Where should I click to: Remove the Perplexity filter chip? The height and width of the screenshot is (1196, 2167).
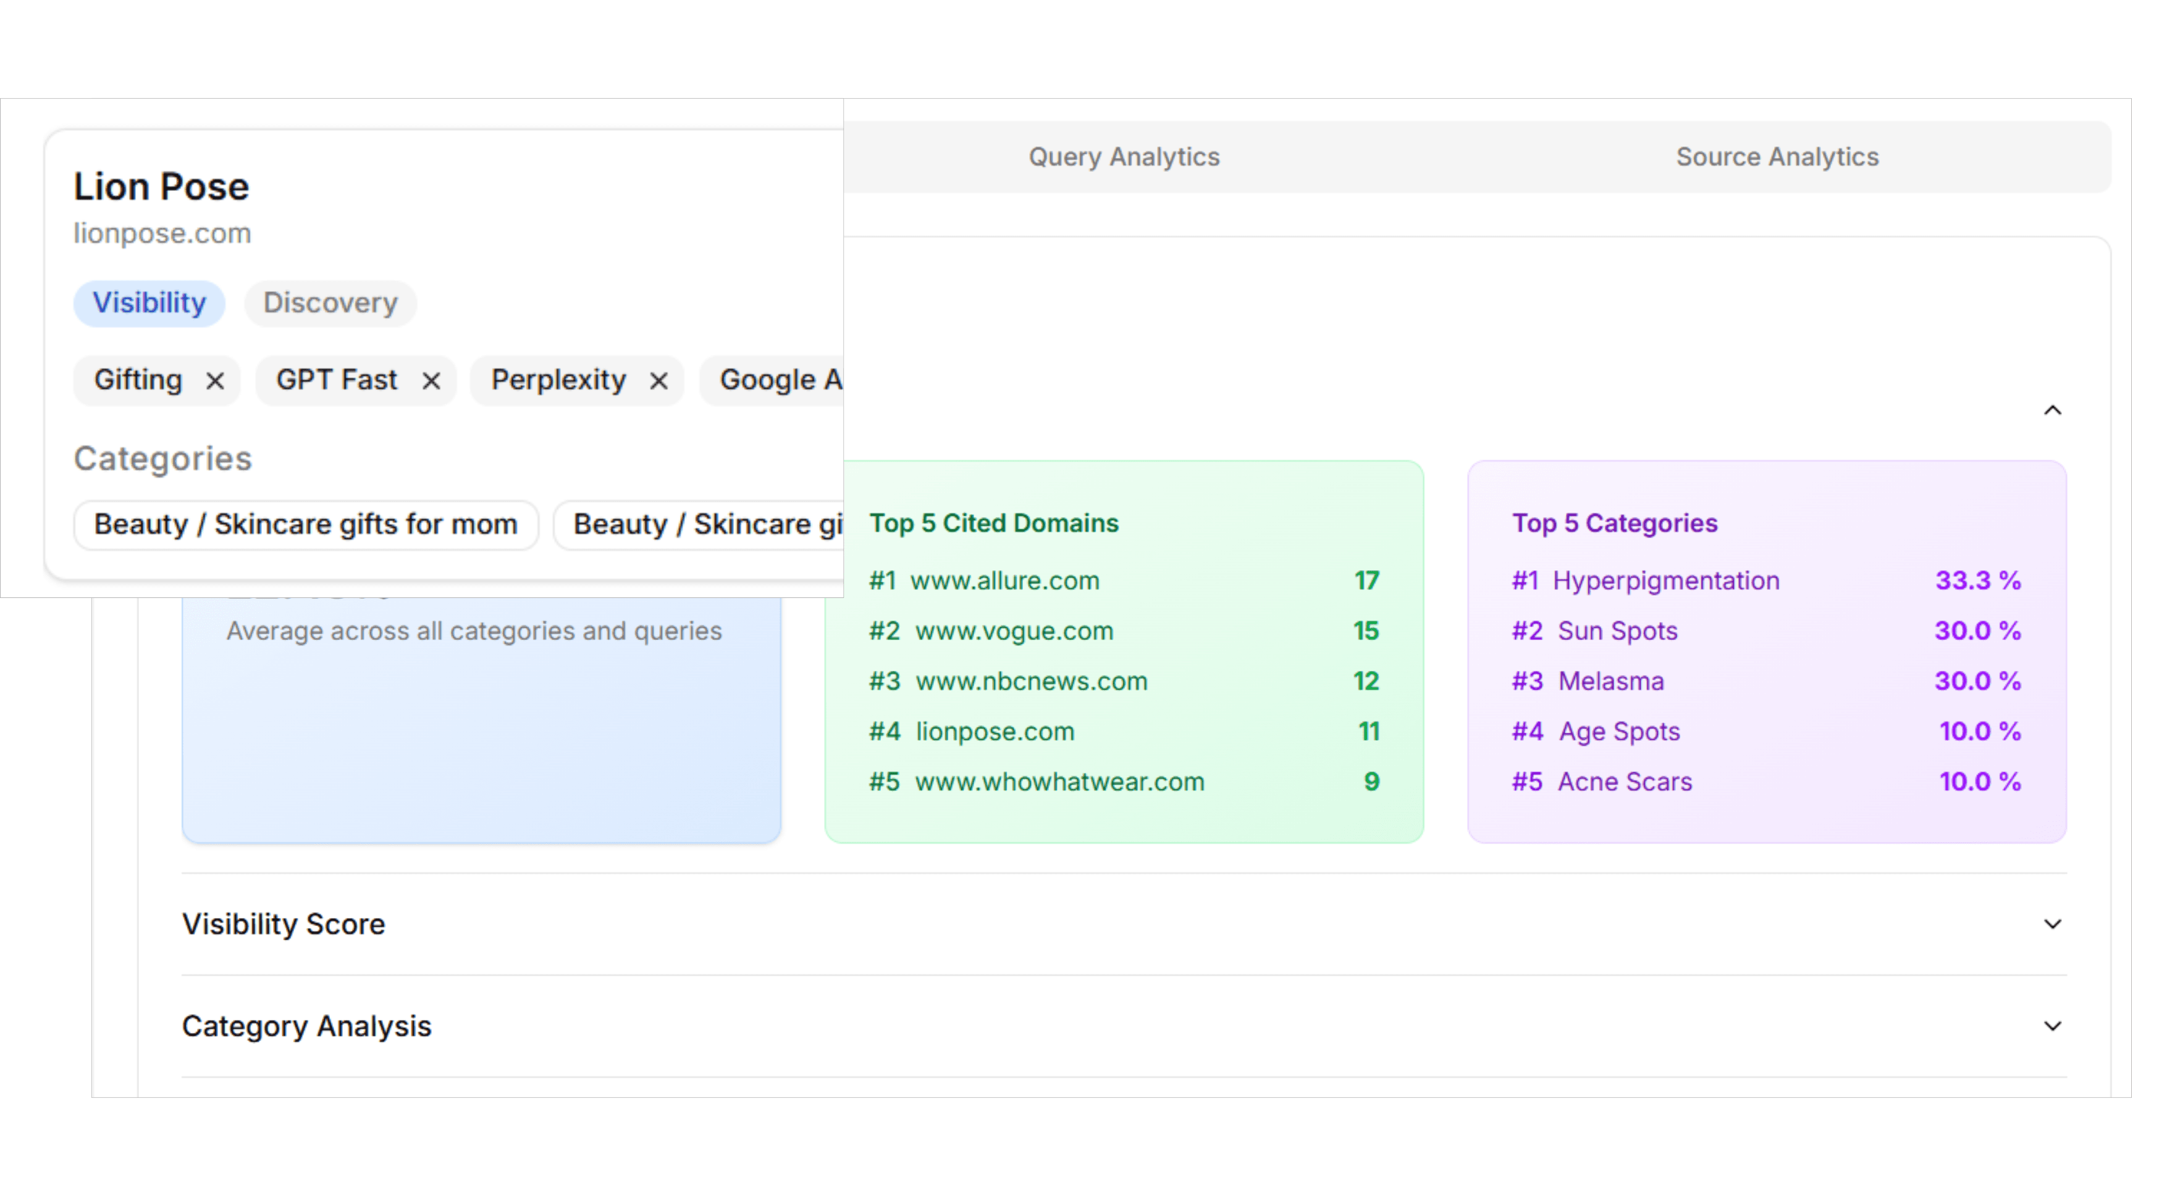(659, 381)
